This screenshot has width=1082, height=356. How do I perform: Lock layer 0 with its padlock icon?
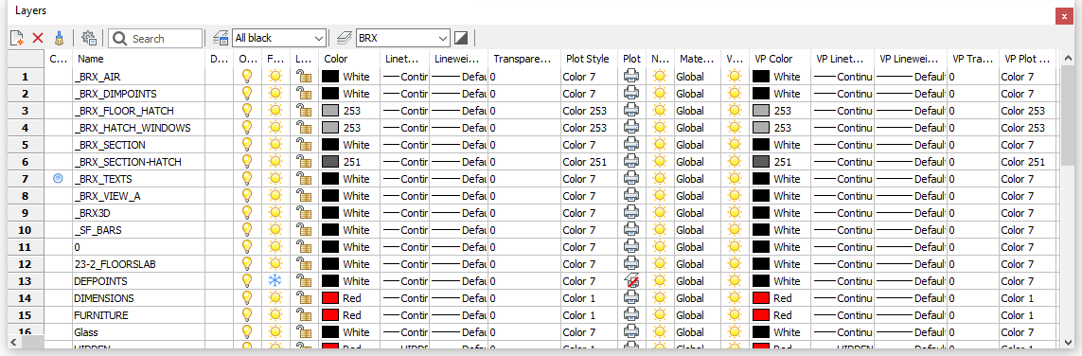click(x=304, y=247)
